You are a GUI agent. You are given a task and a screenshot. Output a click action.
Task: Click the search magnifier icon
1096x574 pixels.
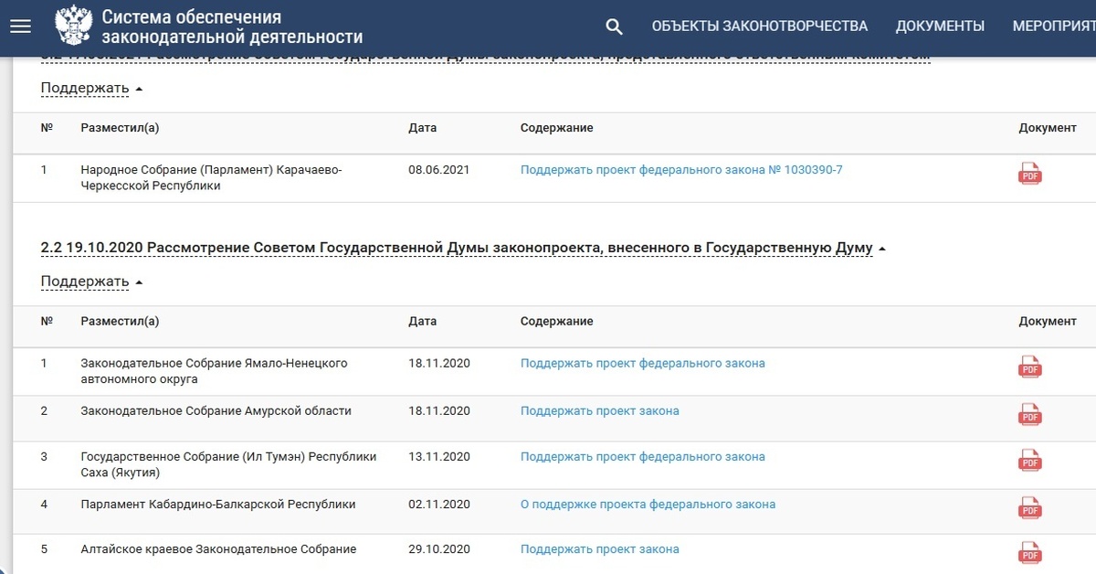pos(615,27)
